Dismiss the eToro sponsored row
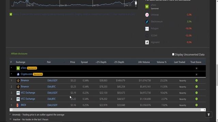The image size is (218, 122). 197,68
